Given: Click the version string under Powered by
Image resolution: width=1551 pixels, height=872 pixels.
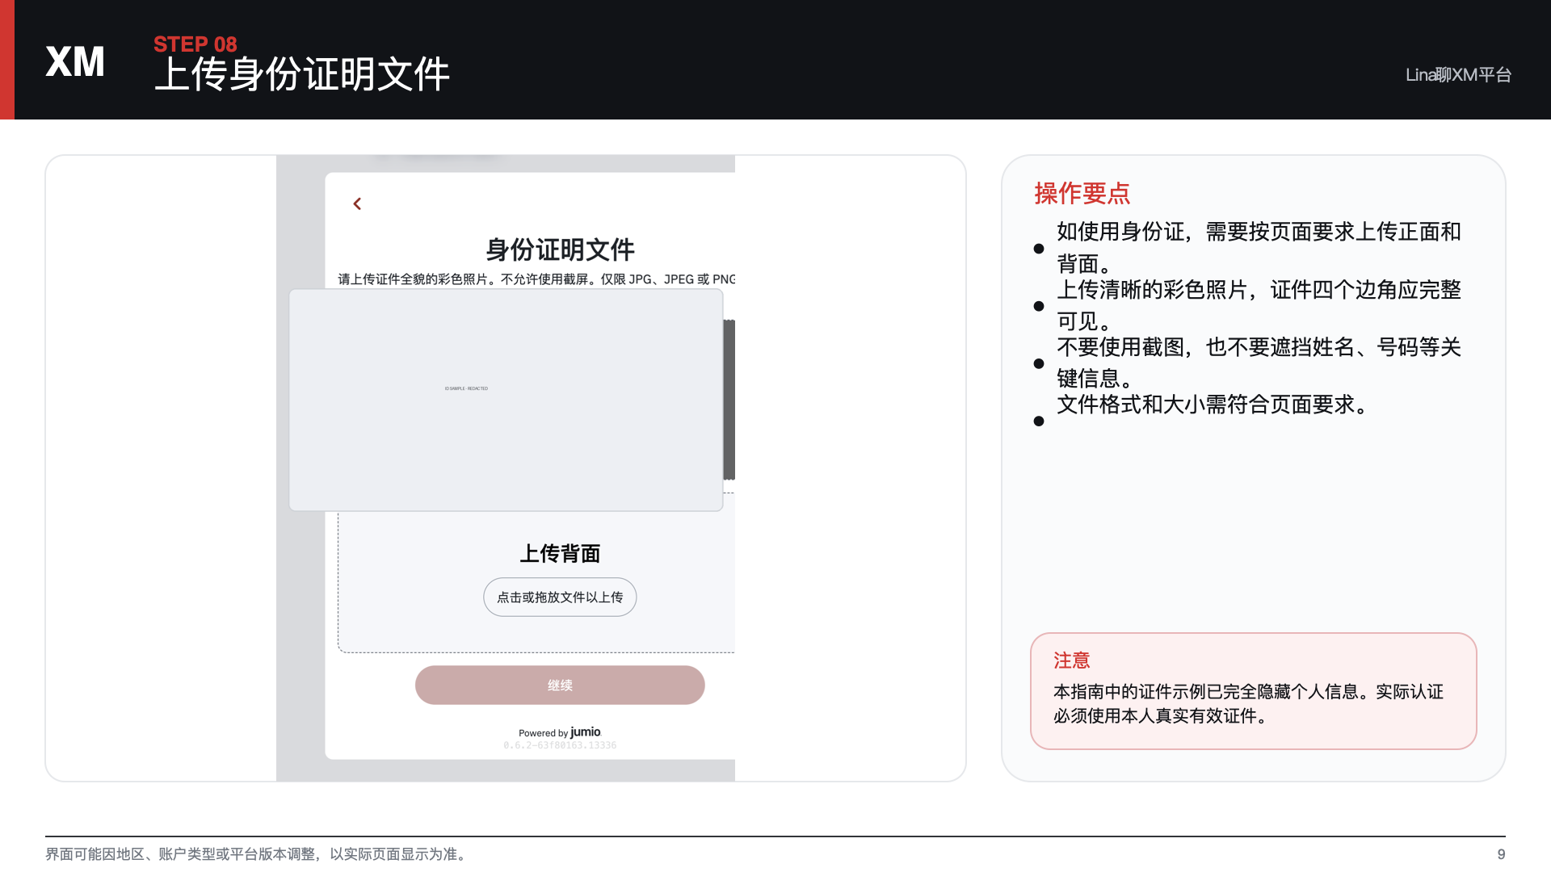Looking at the screenshot, I should coord(560,745).
